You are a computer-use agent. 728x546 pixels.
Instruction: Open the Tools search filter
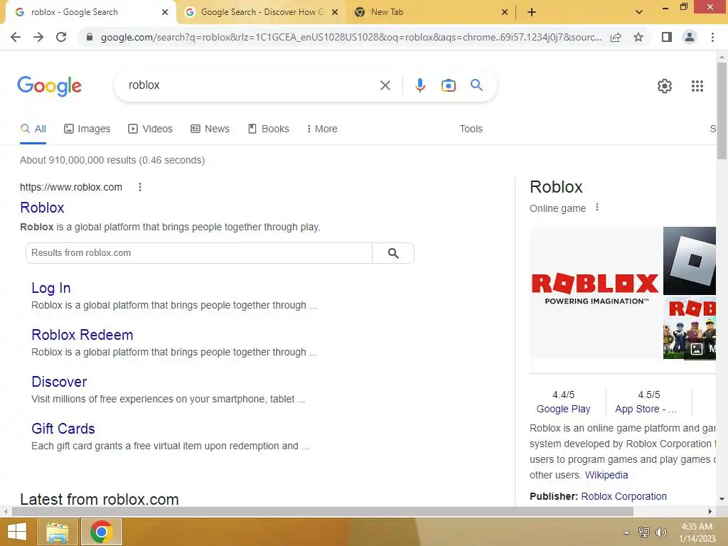(x=471, y=129)
